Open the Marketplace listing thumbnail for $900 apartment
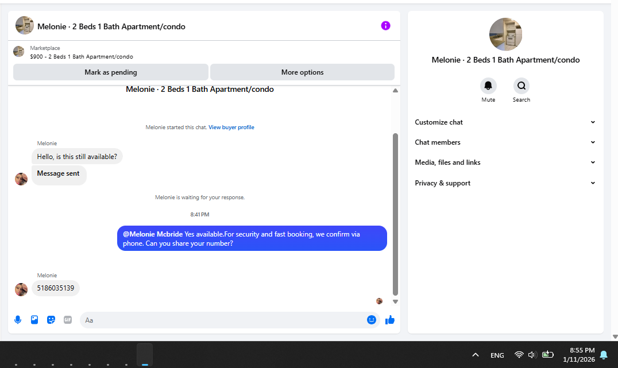This screenshot has height=368, width=618. pyautogui.click(x=18, y=52)
